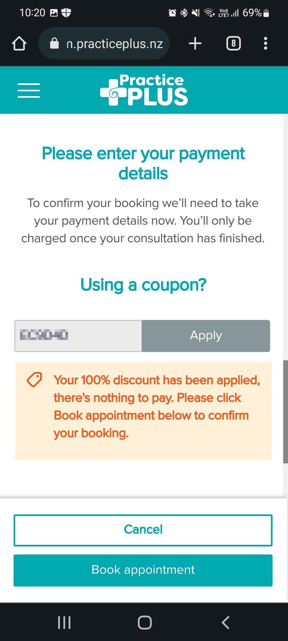Cancel the booking payment
This screenshot has height=641, width=288.
[143, 530]
